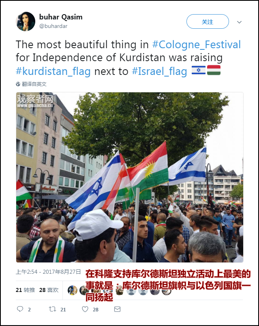Send tweet via envelope message icon

click(x=117, y=309)
